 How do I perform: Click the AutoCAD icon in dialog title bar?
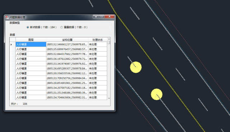(7, 17)
